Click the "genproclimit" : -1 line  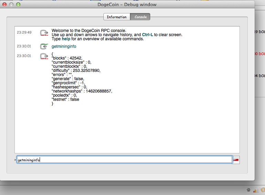tap(69, 83)
